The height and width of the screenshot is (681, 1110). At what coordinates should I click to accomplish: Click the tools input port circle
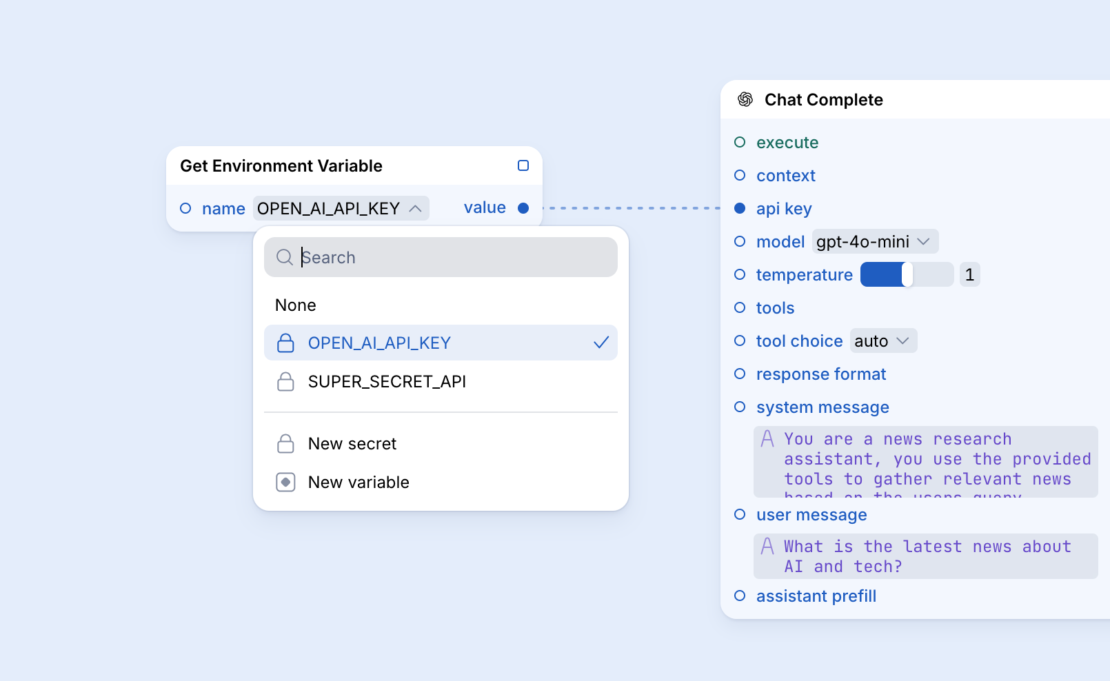point(740,307)
